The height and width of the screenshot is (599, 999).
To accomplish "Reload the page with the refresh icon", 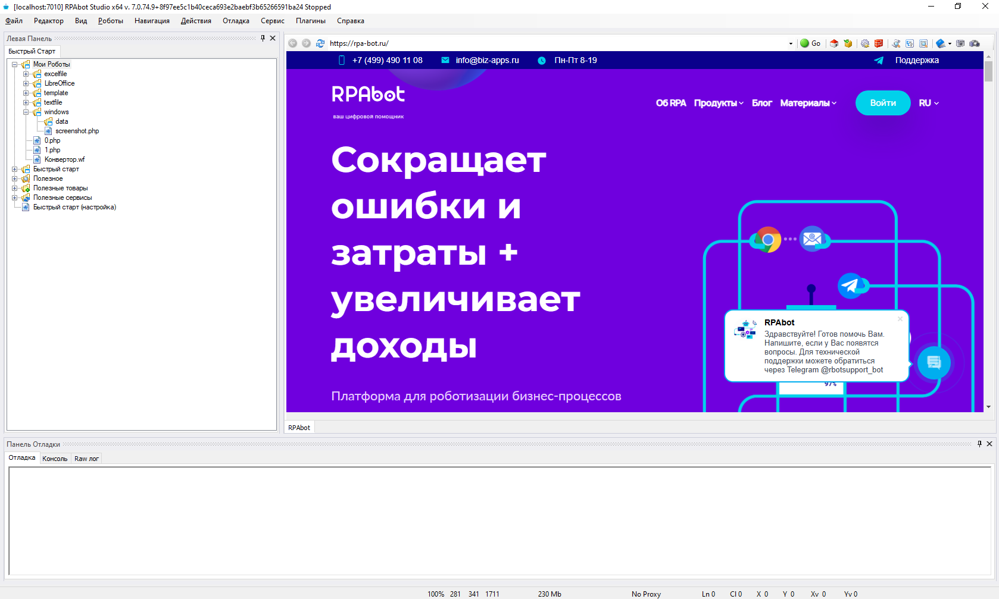I will (320, 43).
